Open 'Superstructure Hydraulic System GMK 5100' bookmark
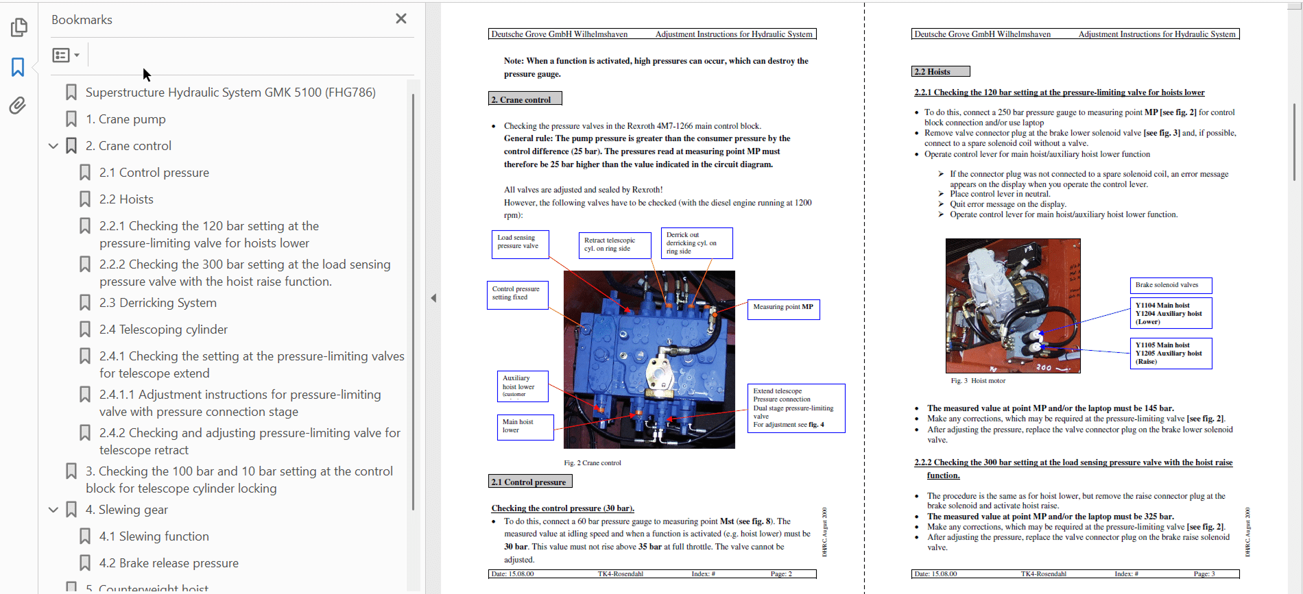 pyautogui.click(x=230, y=92)
